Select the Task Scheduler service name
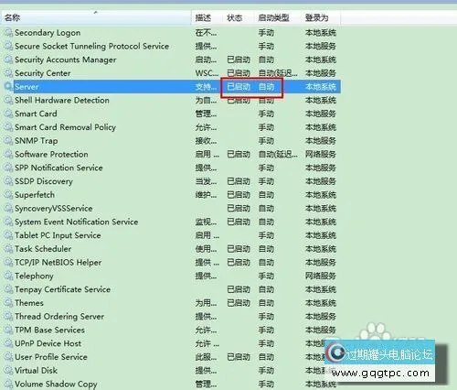 click(43, 249)
